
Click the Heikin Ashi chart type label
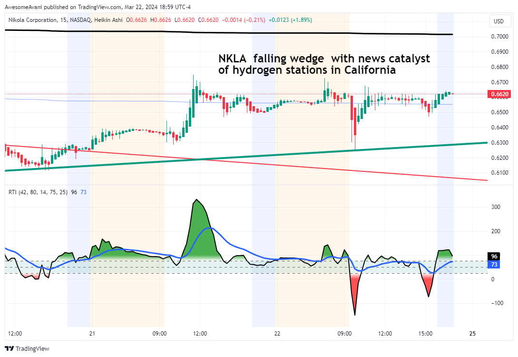(x=108, y=20)
